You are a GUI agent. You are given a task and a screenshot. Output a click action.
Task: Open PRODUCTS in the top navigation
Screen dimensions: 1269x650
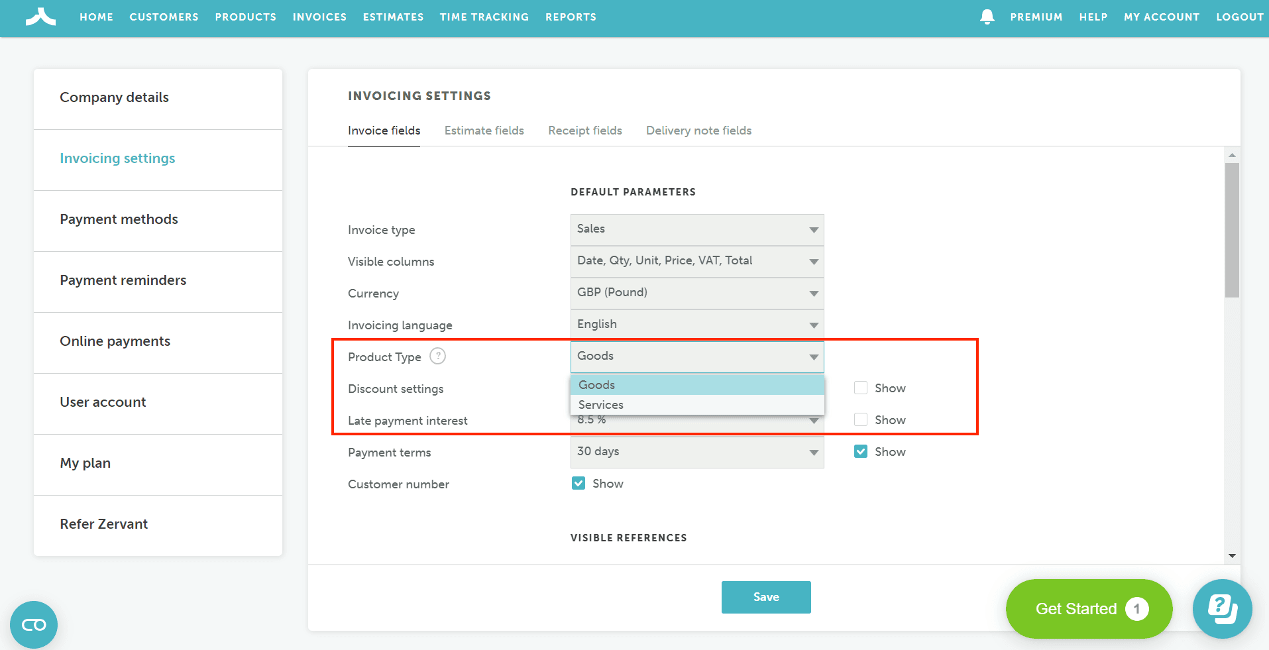[245, 17]
